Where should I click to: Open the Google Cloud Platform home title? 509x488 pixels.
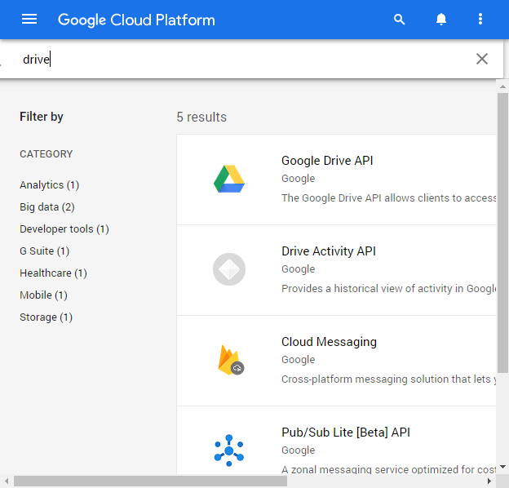click(136, 20)
